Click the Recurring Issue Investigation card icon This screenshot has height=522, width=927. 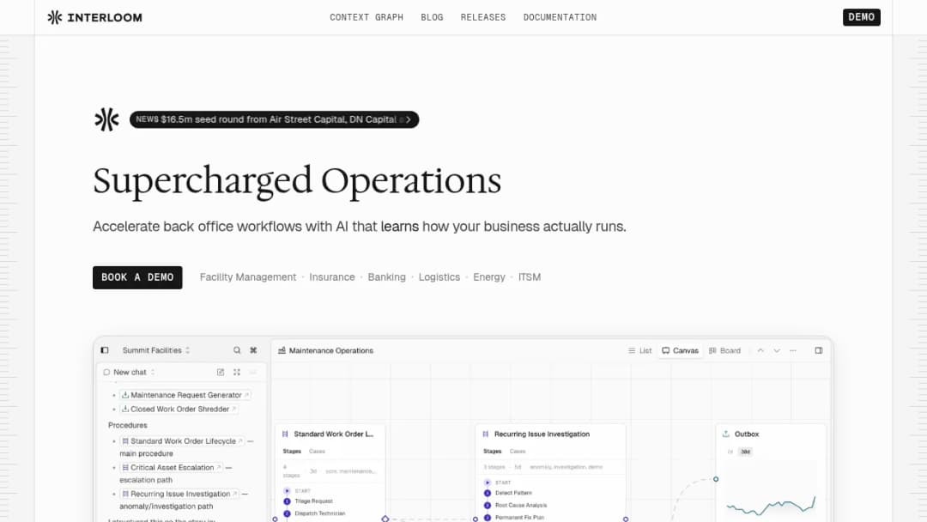coord(485,434)
